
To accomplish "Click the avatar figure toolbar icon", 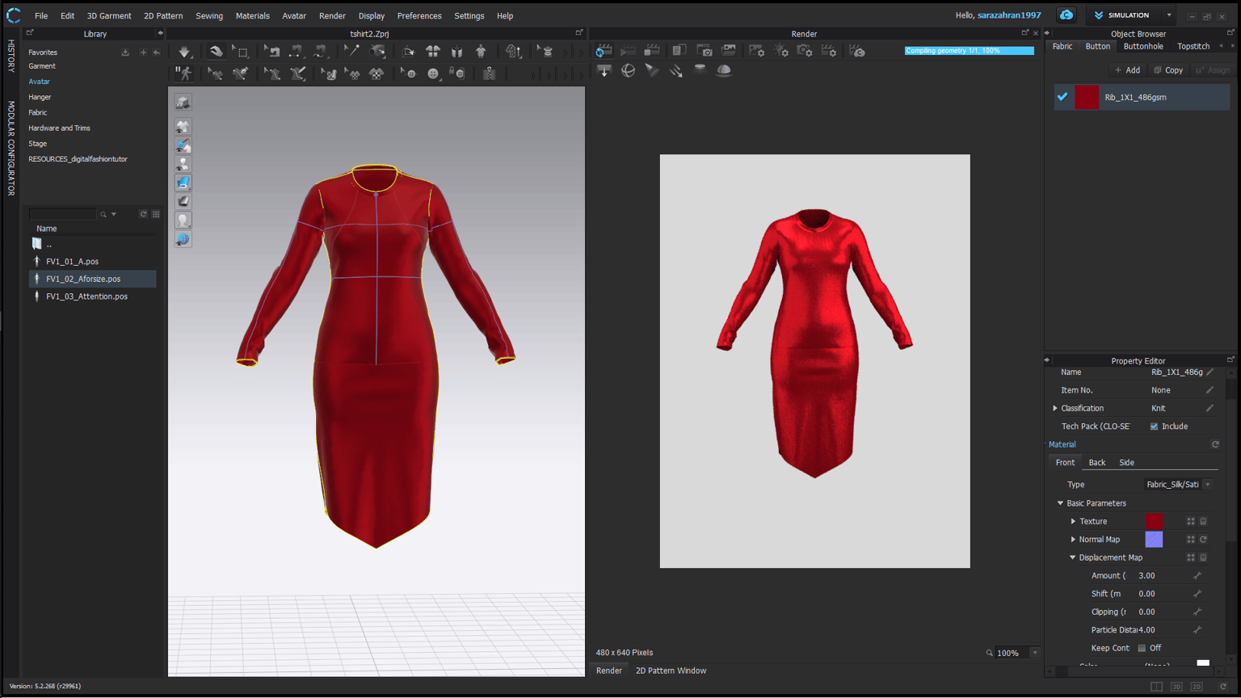I will tap(481, 51).
